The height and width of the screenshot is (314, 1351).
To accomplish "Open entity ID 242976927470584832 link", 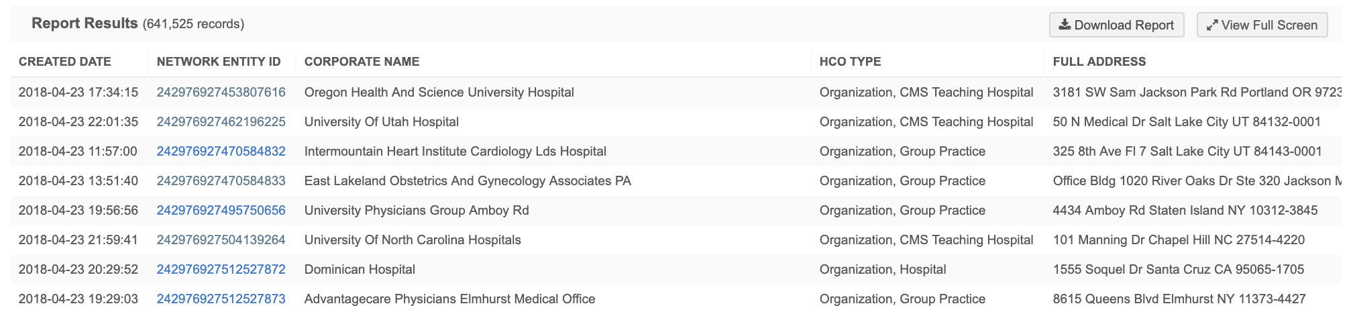I will (x=221, y=152).
